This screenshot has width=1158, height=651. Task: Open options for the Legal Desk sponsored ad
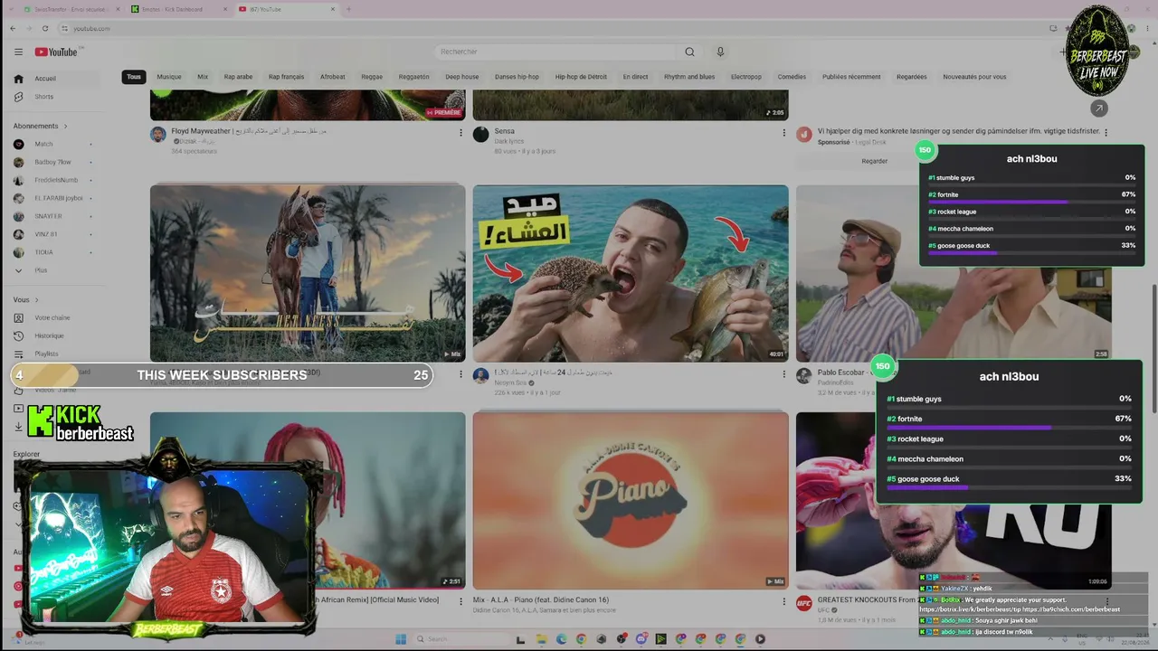click(x=1106, y=133)
